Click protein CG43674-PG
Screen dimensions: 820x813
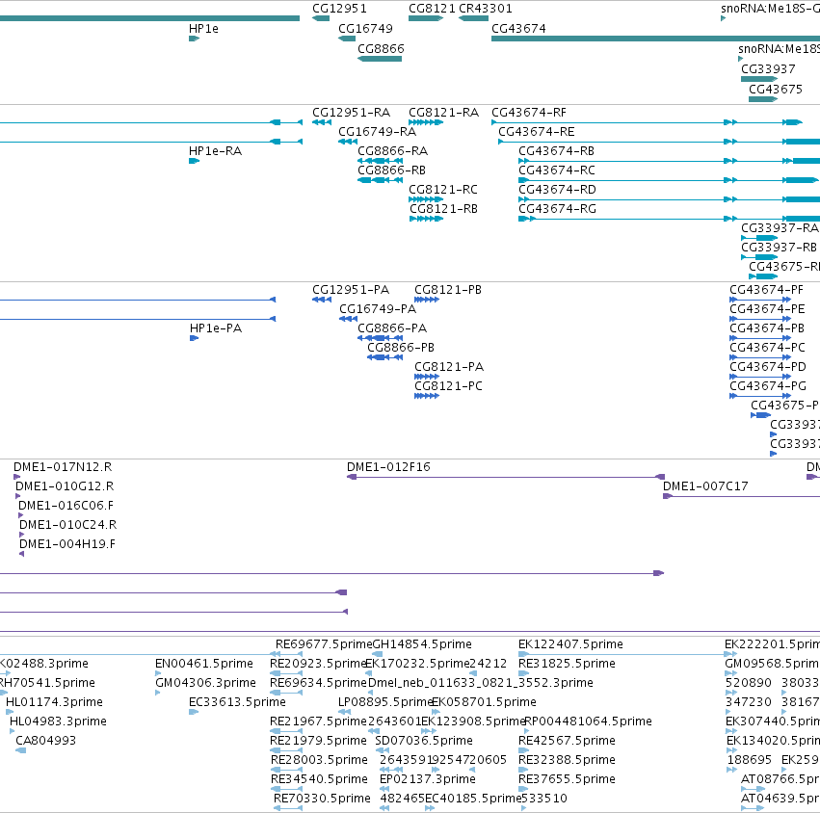coord(760,396)
